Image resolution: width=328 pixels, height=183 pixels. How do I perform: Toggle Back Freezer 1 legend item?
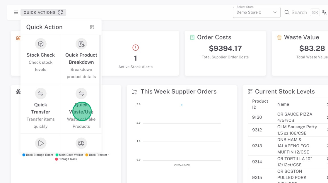coord(97,155)
